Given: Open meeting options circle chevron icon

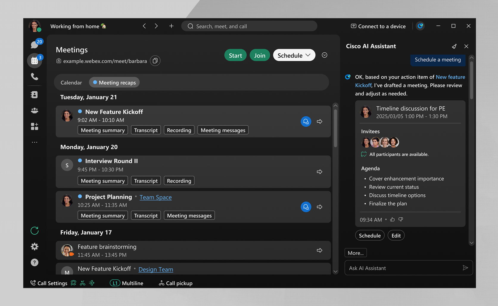Looking at the screenshot, I should [325, 55].
